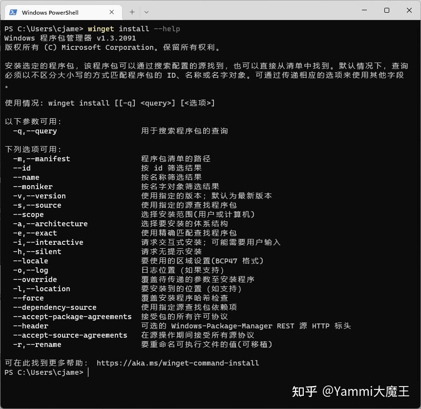Minimize the terminal window

364,10
